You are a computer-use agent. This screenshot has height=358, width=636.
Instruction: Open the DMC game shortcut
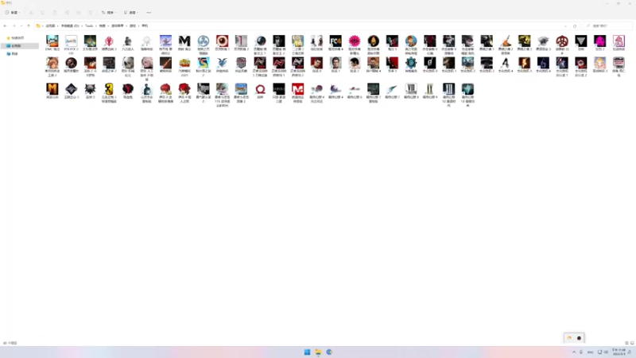52,41
